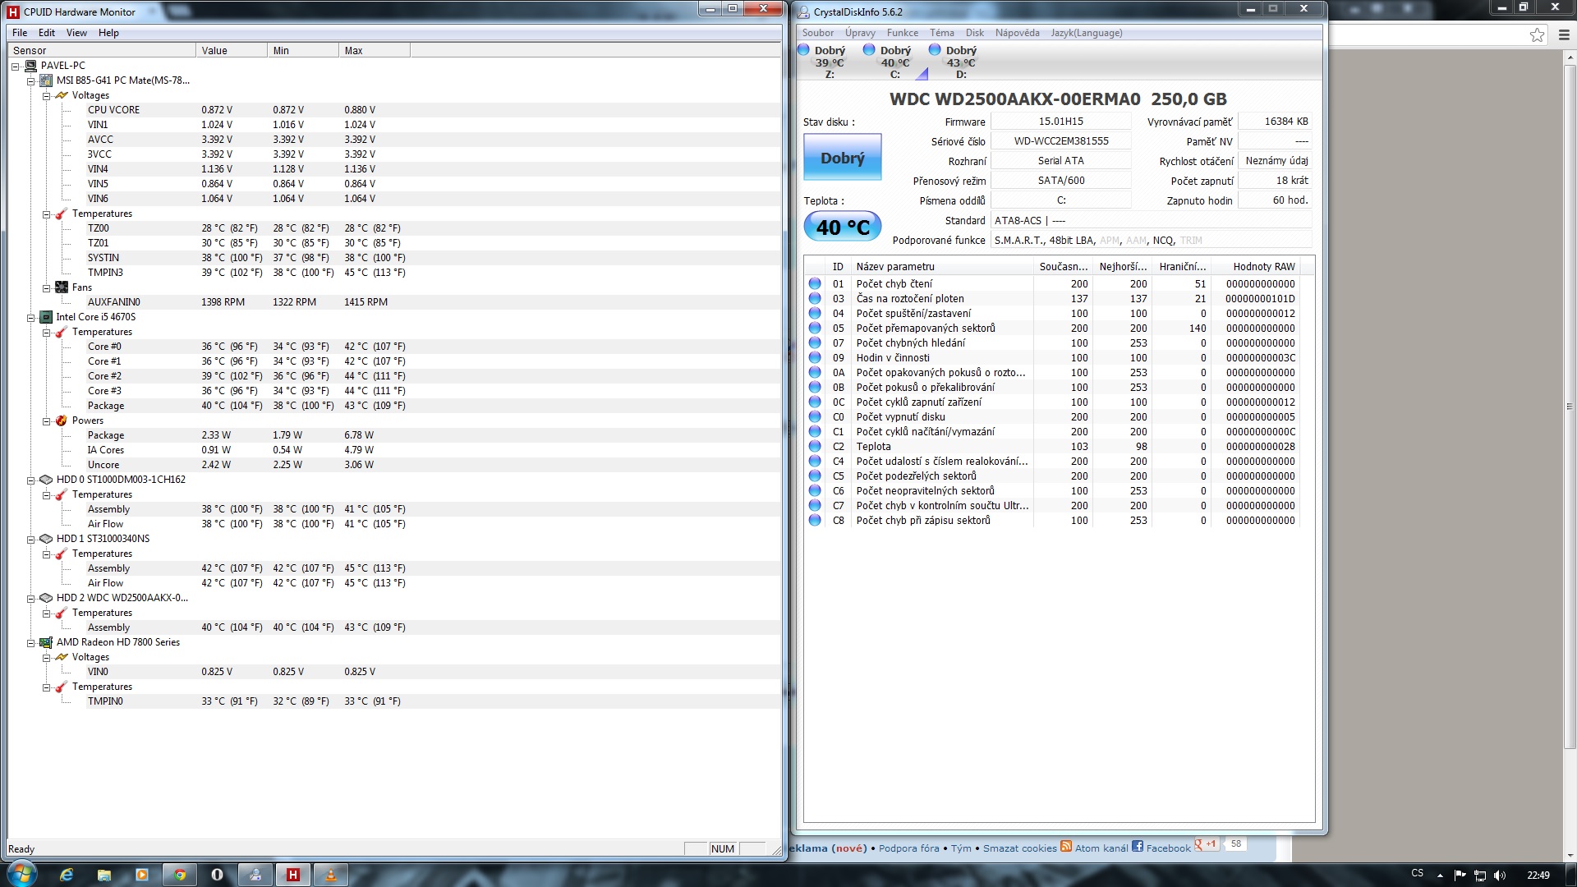
Task: Switch to CPUID Hardware Monitor taskbar button
Action: (293, 875)
